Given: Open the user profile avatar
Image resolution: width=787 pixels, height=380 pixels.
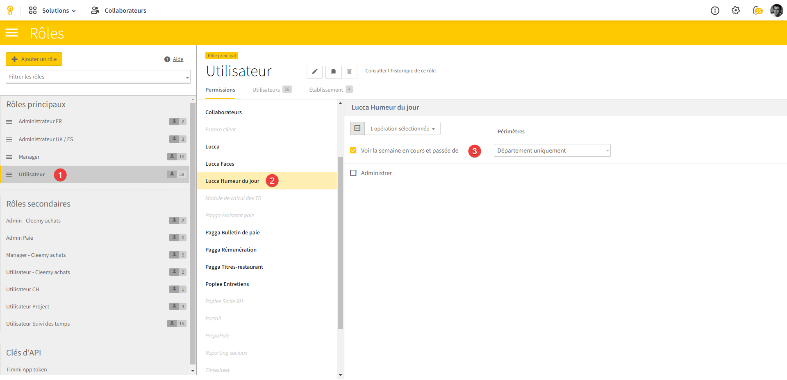Looking at the screenshot, I should [776, 10].
